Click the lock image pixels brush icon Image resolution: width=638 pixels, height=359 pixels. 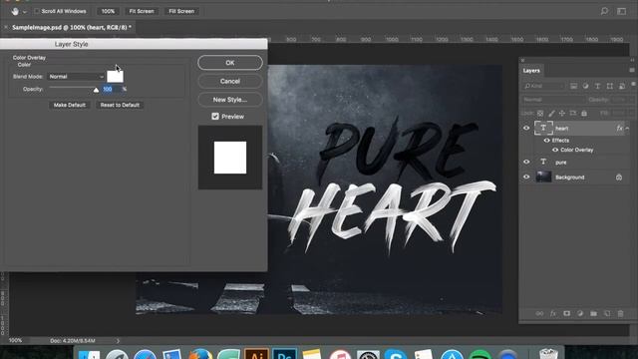[551, 113]
